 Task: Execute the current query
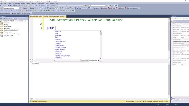point(24,8)
